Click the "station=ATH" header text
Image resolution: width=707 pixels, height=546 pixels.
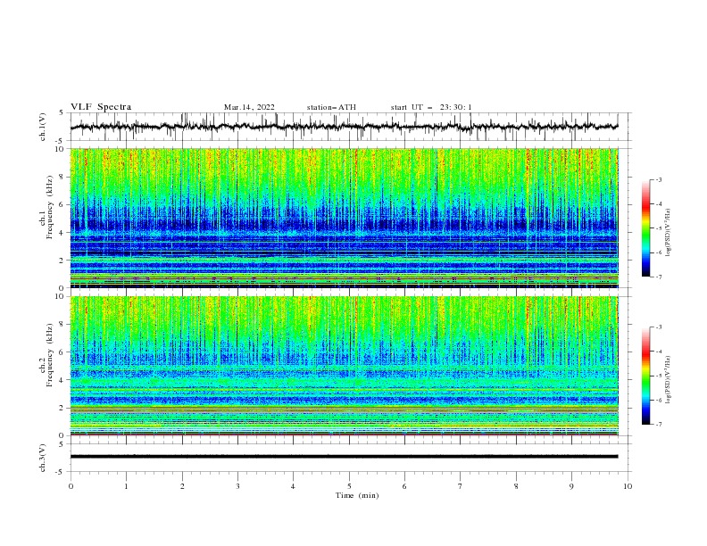pos(331,107)
